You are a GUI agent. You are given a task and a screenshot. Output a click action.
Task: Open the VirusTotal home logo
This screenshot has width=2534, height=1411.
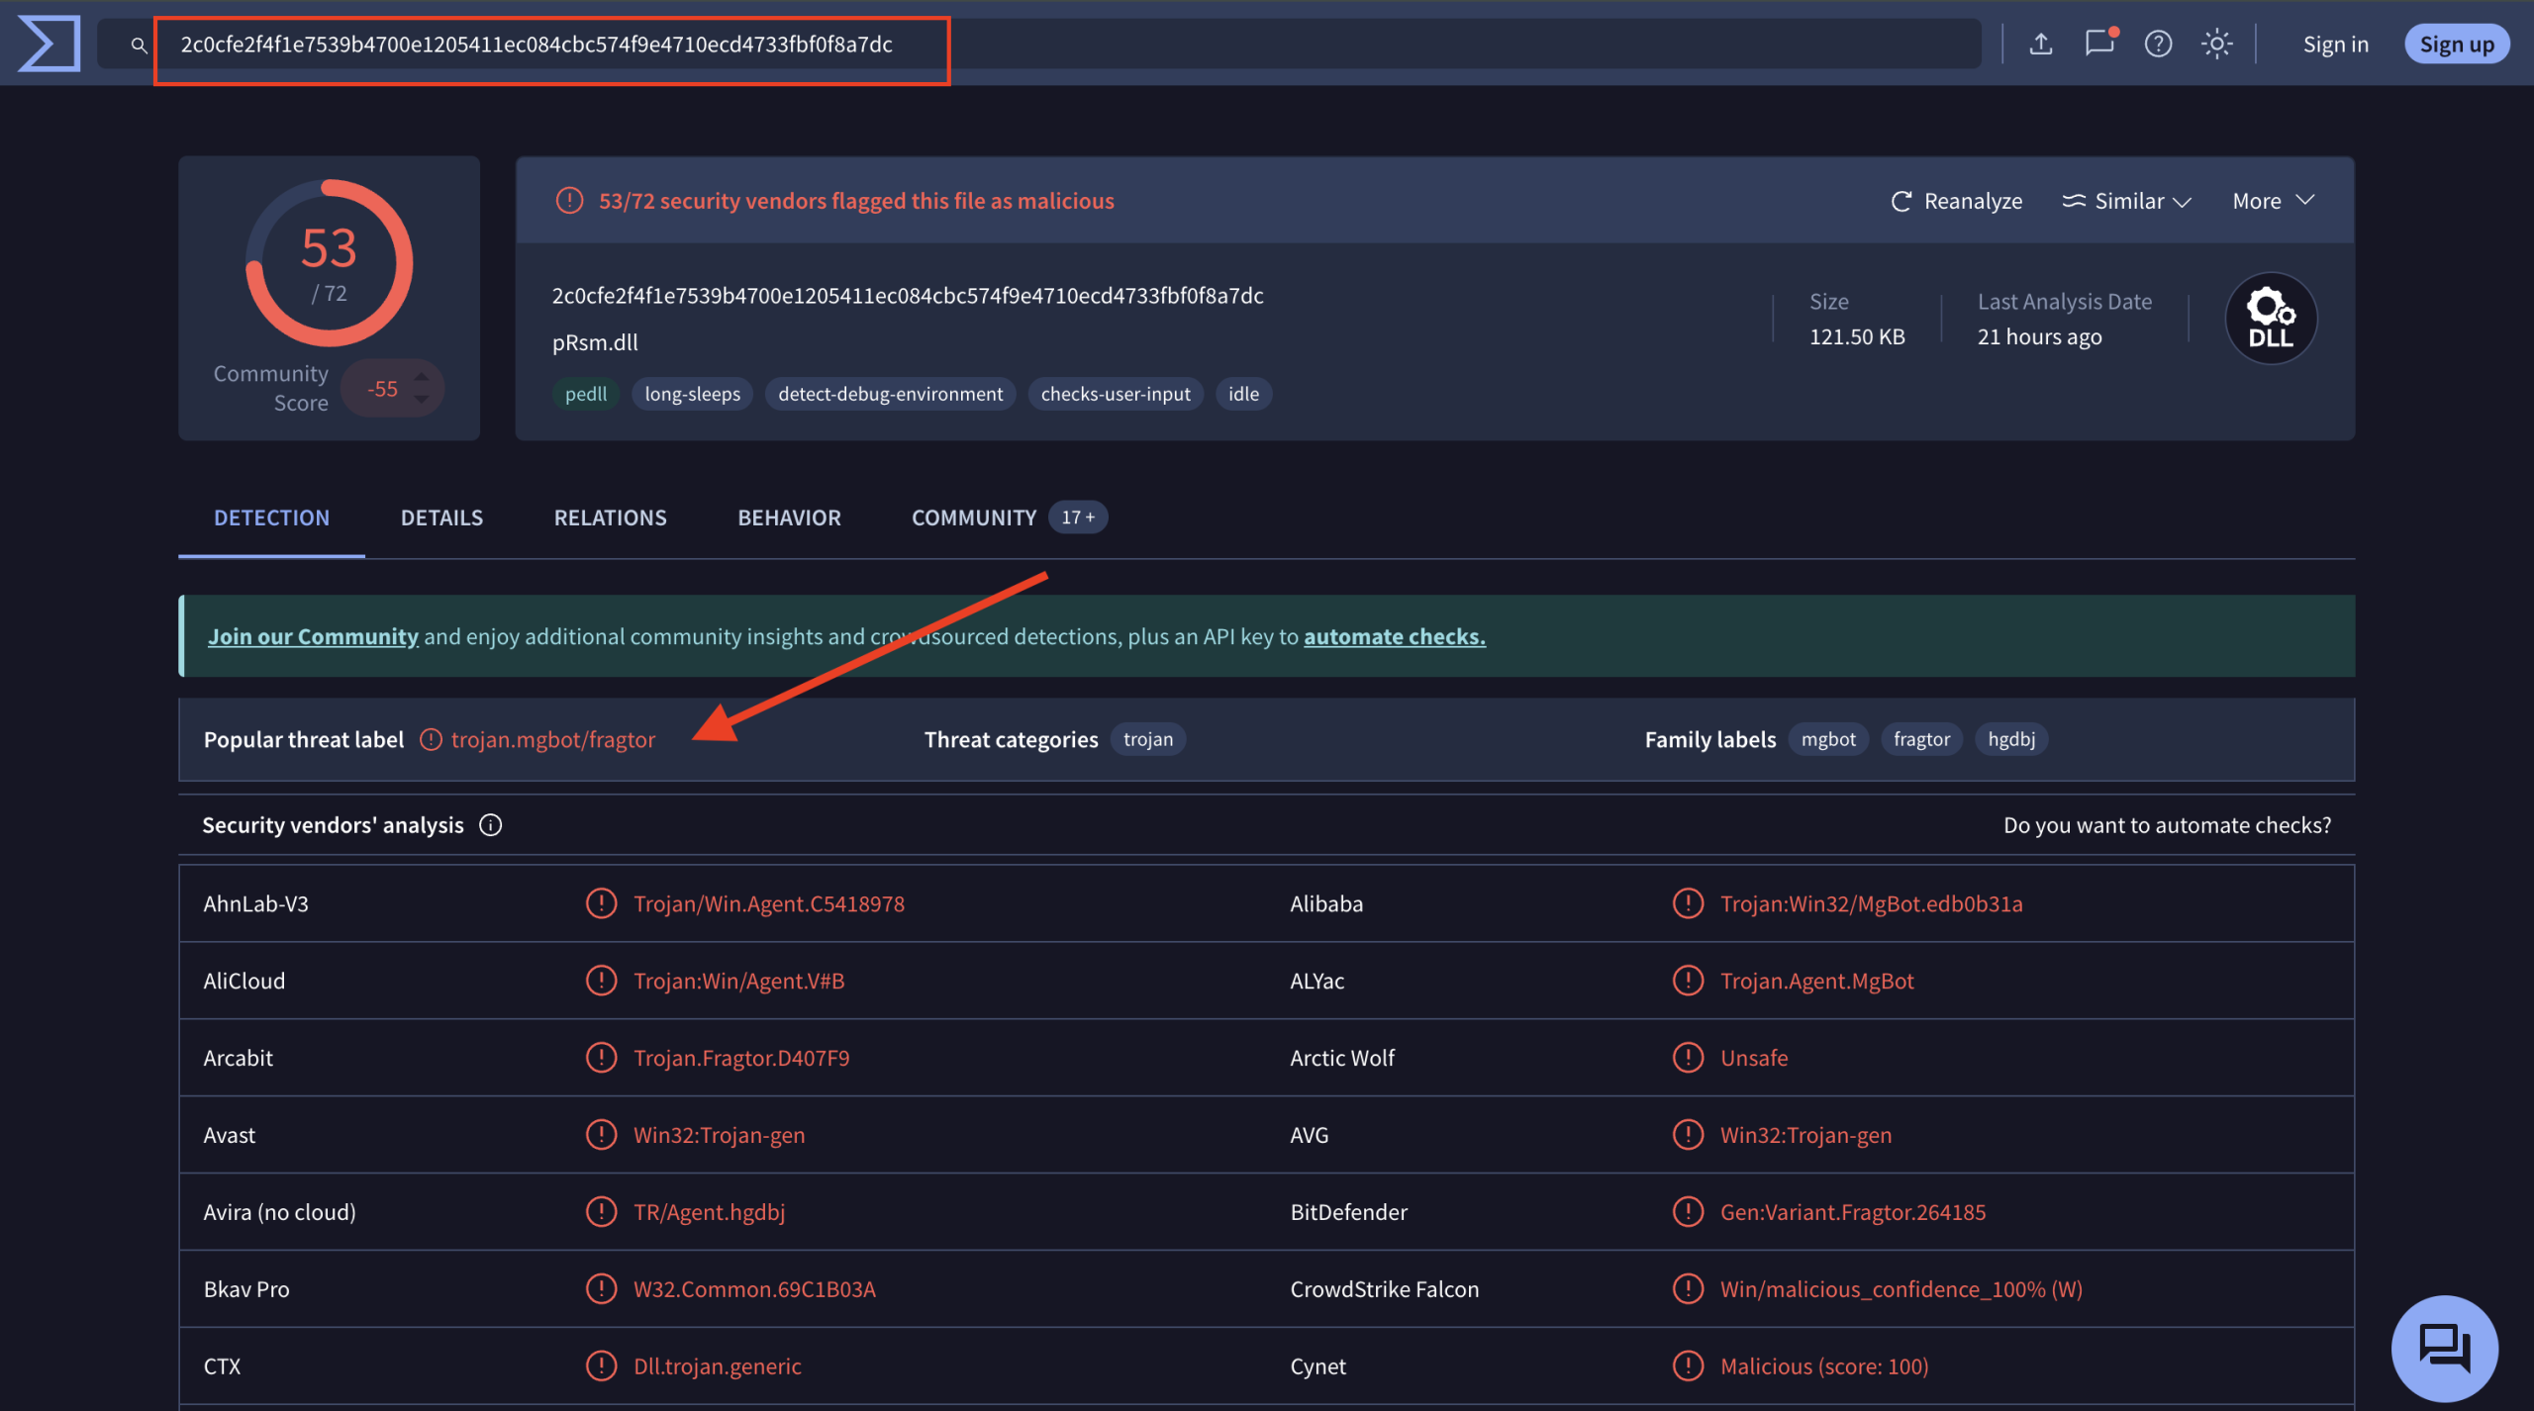(49, 44)
